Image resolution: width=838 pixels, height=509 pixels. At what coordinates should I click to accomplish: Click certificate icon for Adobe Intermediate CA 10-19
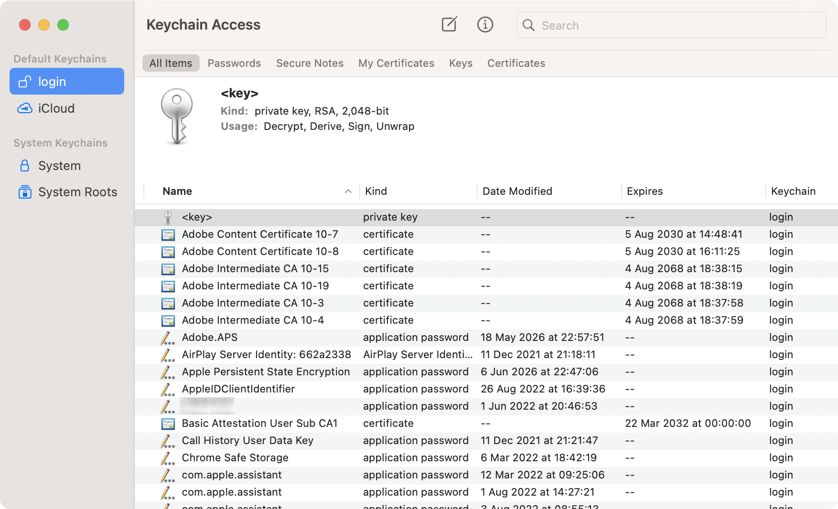click(168, 286)
